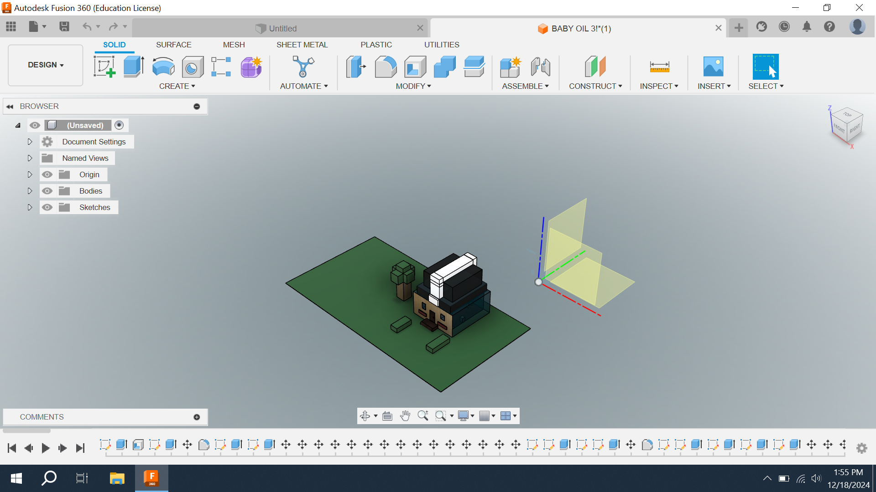
Task: Collapse the Unsaved root node
Action: [x=18, y=125]
